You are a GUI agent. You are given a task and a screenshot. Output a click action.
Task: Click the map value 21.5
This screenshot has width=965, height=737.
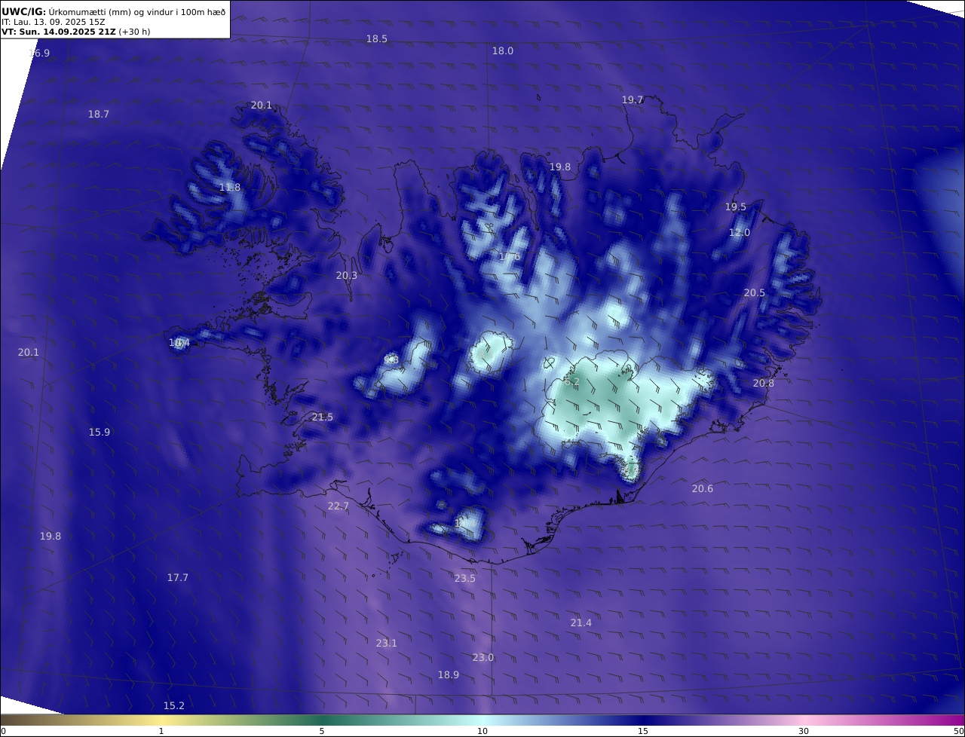click(x=323, y=417)
